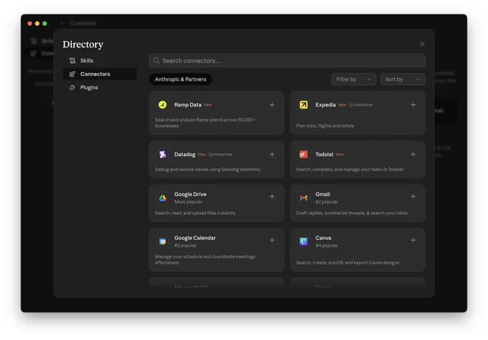
Task: Click 'Draft replies, summarize threads' Gmail description
Action: (352, 213)
